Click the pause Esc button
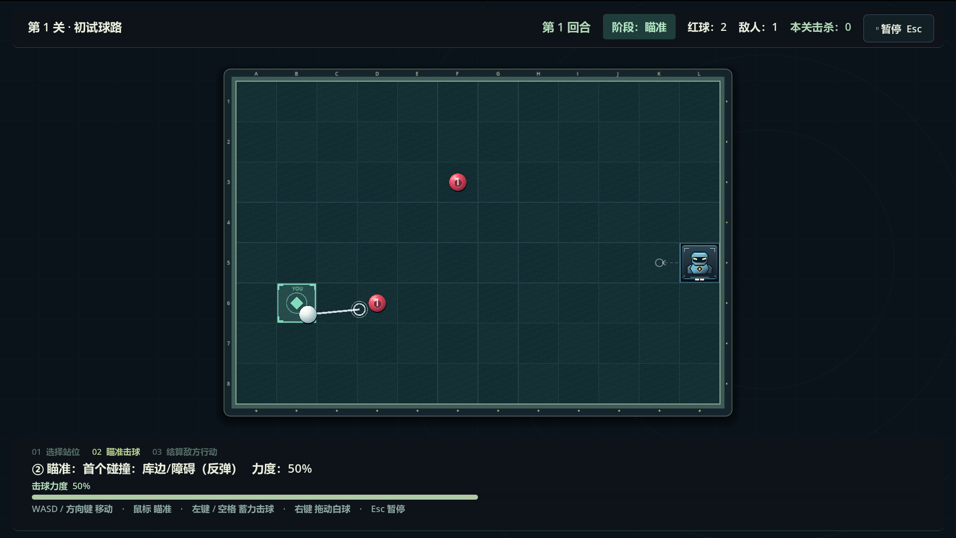 pos(898,28)
